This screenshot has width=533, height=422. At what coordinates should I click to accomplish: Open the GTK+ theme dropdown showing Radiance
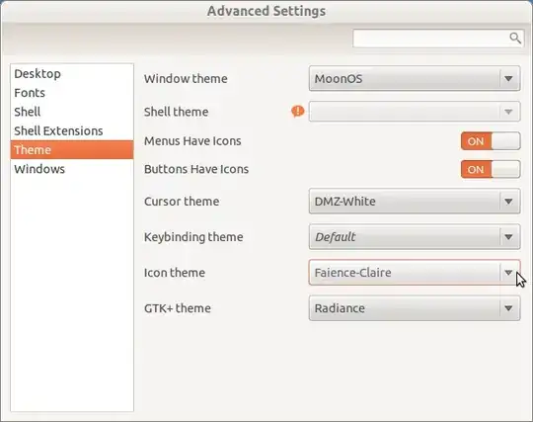click(415, 308)
